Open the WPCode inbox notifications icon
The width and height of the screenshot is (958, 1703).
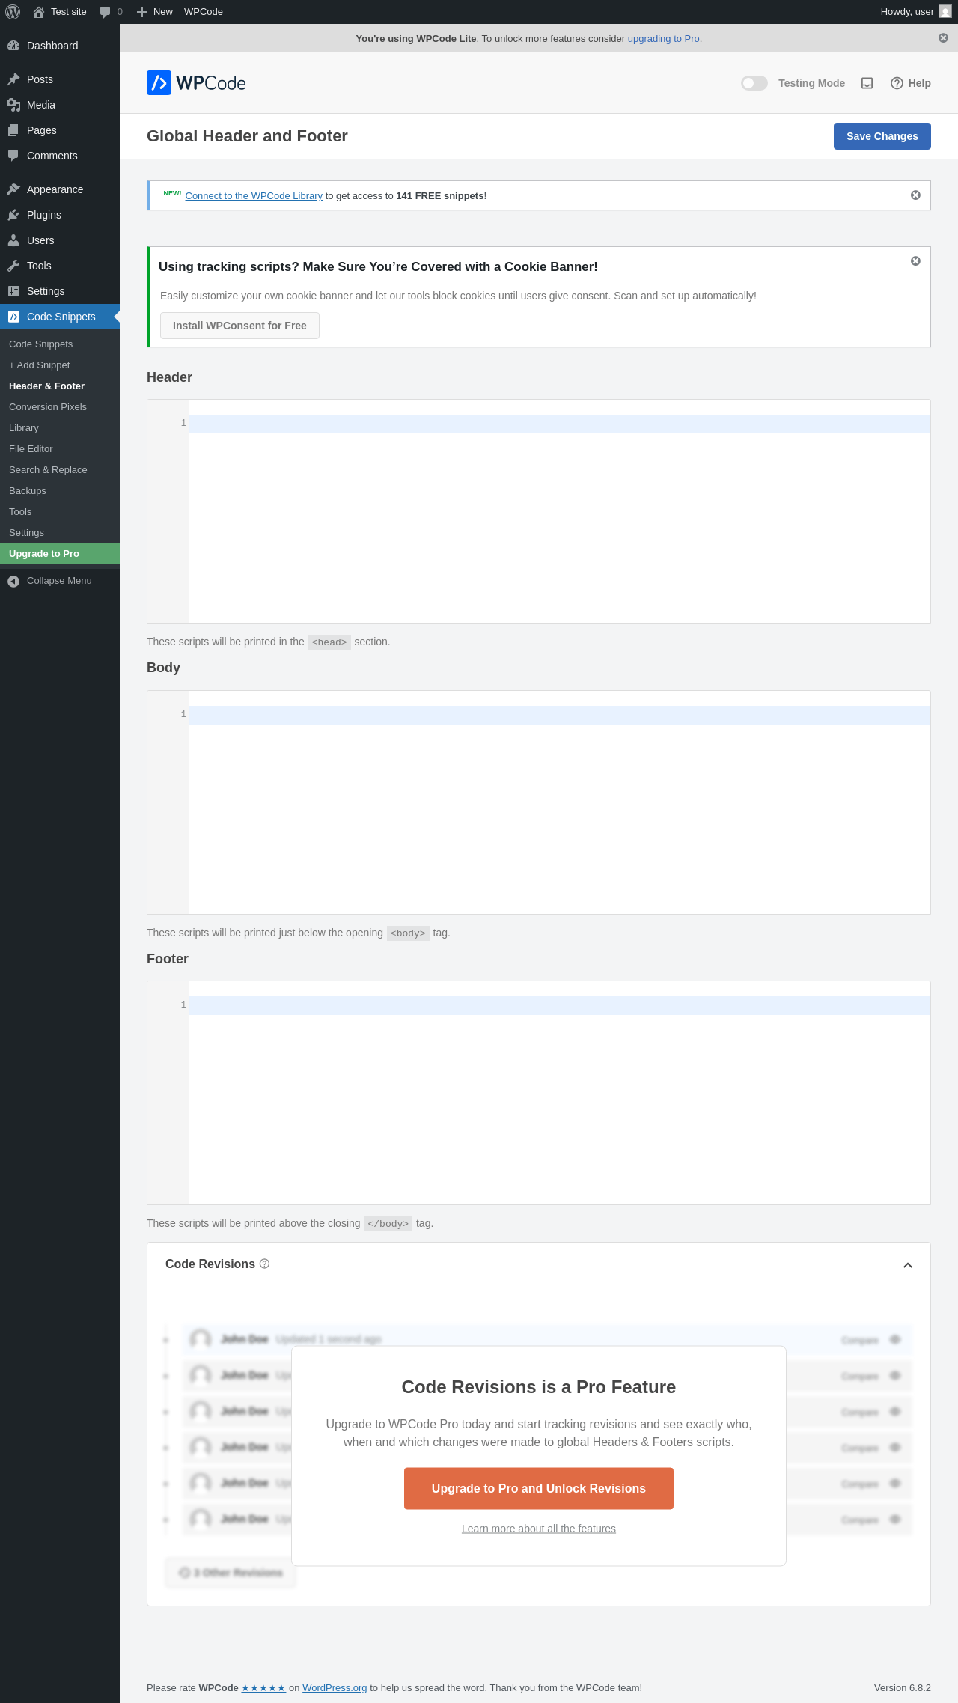pyautogui.click(x=867, y=83)
